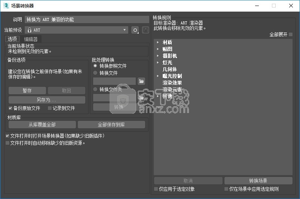This screenshot has width=300, height=199.
Task: Expand the 其他 tree node
Action: [x=157, y=96]
